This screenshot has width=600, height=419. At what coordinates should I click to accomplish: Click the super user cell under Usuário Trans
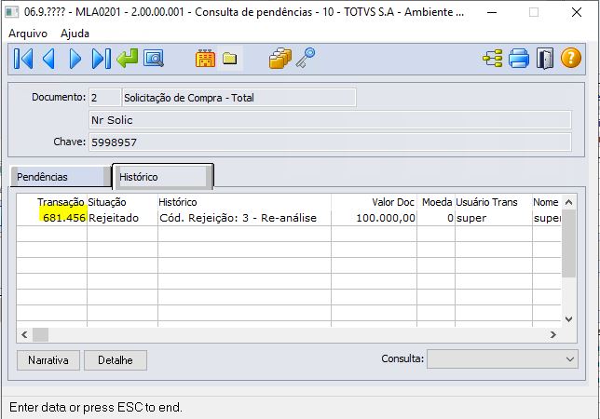pyautogui.click(x=494, y=218)
